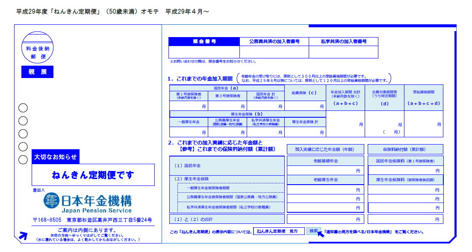Click the address line 〒168-8505 東京都杉並区
The width and height of the screenshot is (472, 252).
point(92,220)
